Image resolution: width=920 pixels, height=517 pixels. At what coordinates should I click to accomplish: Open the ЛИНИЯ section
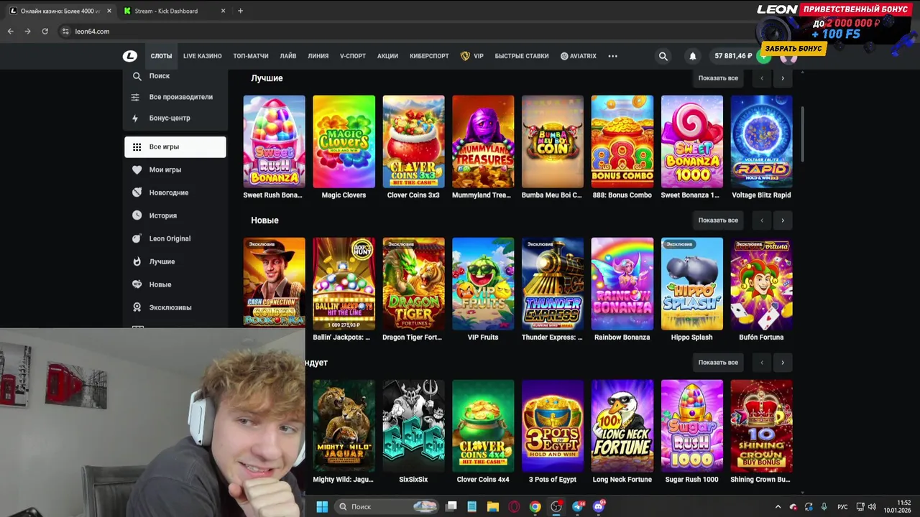coord(318,56)
